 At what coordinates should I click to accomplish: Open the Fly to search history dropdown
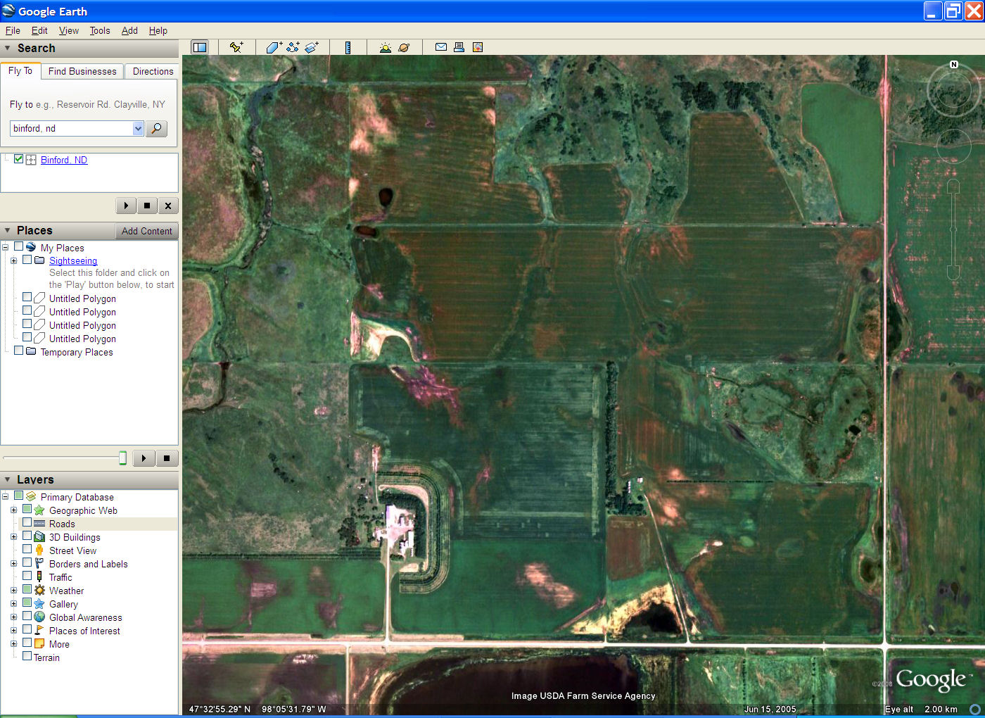pyautogui.click(x=138, y=128)
